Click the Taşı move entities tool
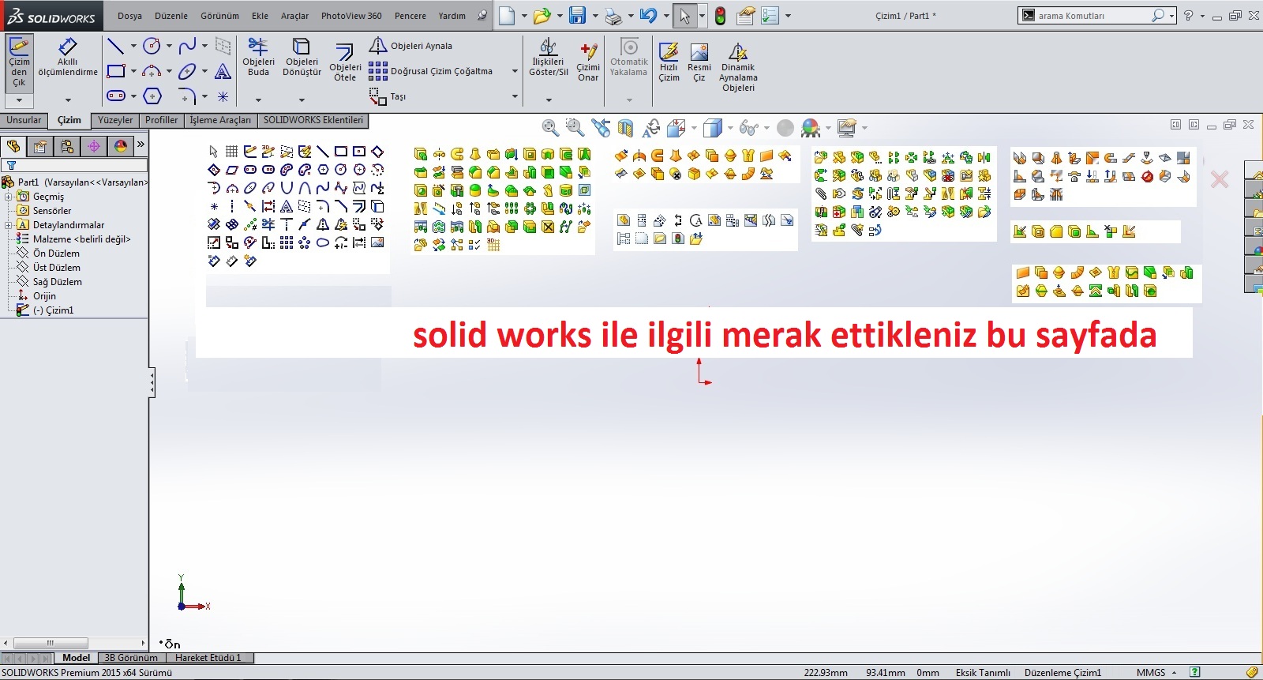 click(388, 96)
